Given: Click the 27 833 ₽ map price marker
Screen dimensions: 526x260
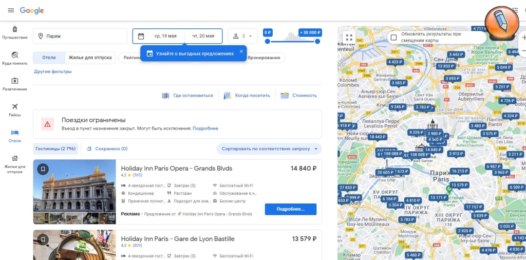Looking at the screenshot, I should click(x=347, y=188).
